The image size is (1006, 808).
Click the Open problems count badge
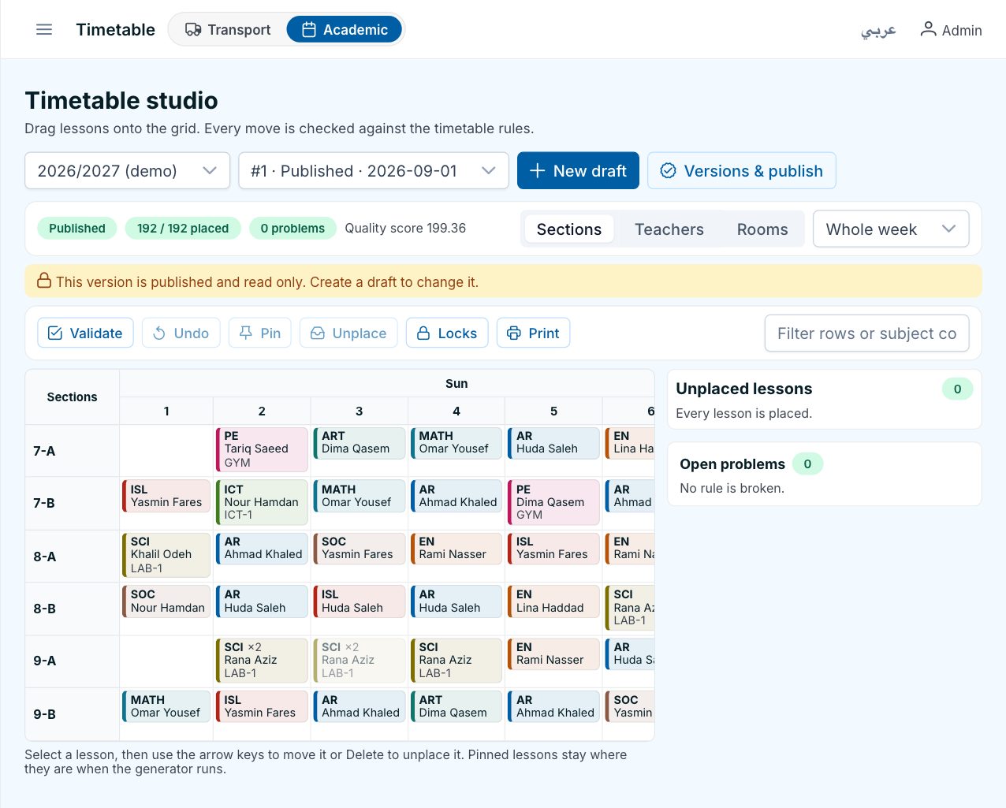(x=807, y=464)
